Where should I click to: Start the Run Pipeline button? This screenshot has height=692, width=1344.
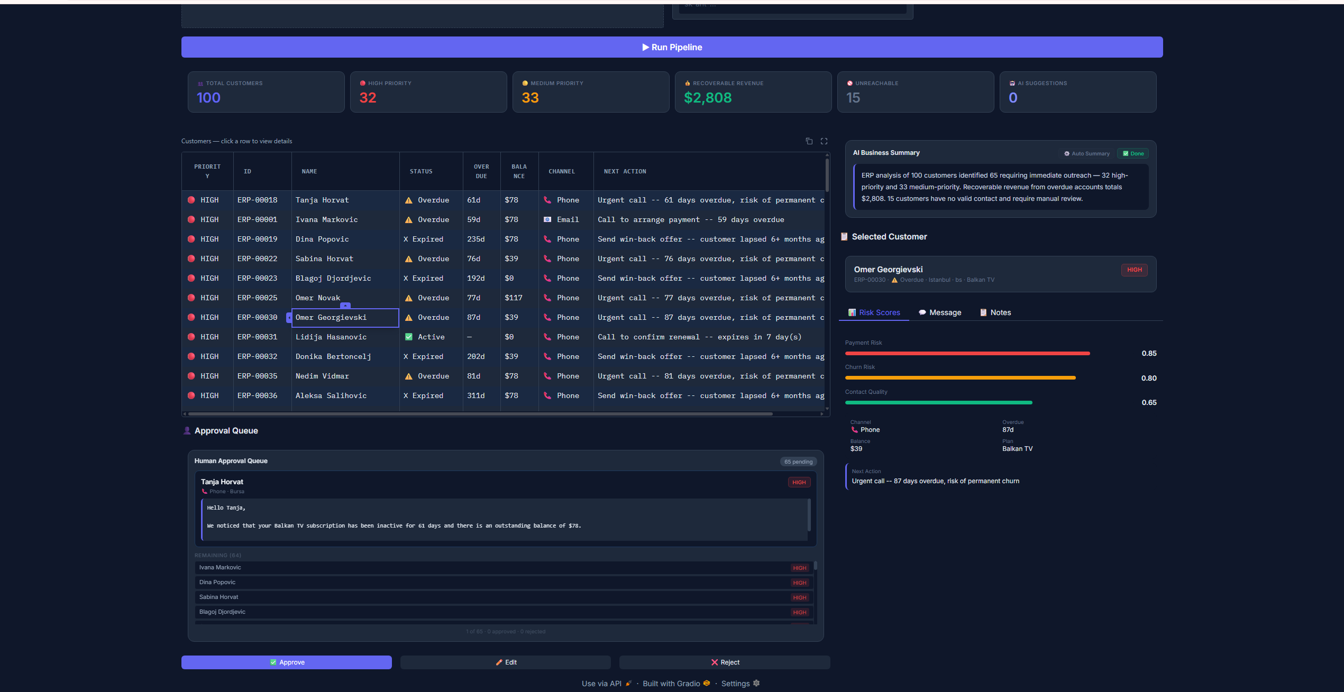coord(672,47)
